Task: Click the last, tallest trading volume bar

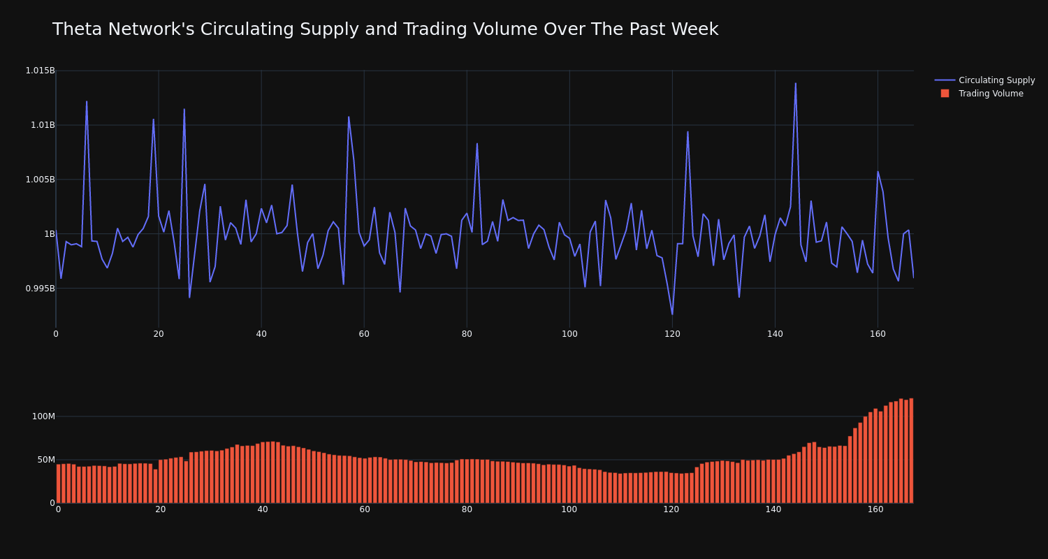Action: [911, 451]
